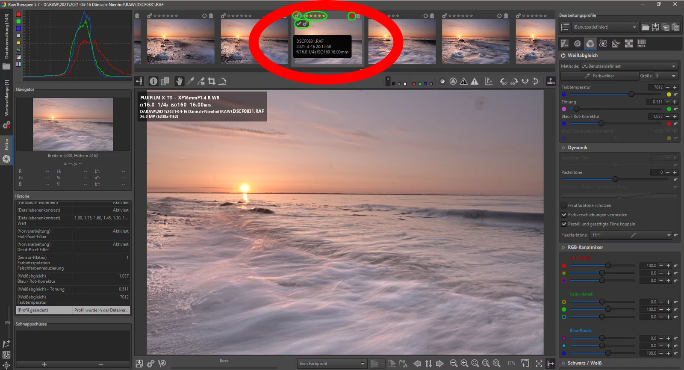Load a processing profile from file
This screenshot has width=684, height=370.
coord(646,27)
